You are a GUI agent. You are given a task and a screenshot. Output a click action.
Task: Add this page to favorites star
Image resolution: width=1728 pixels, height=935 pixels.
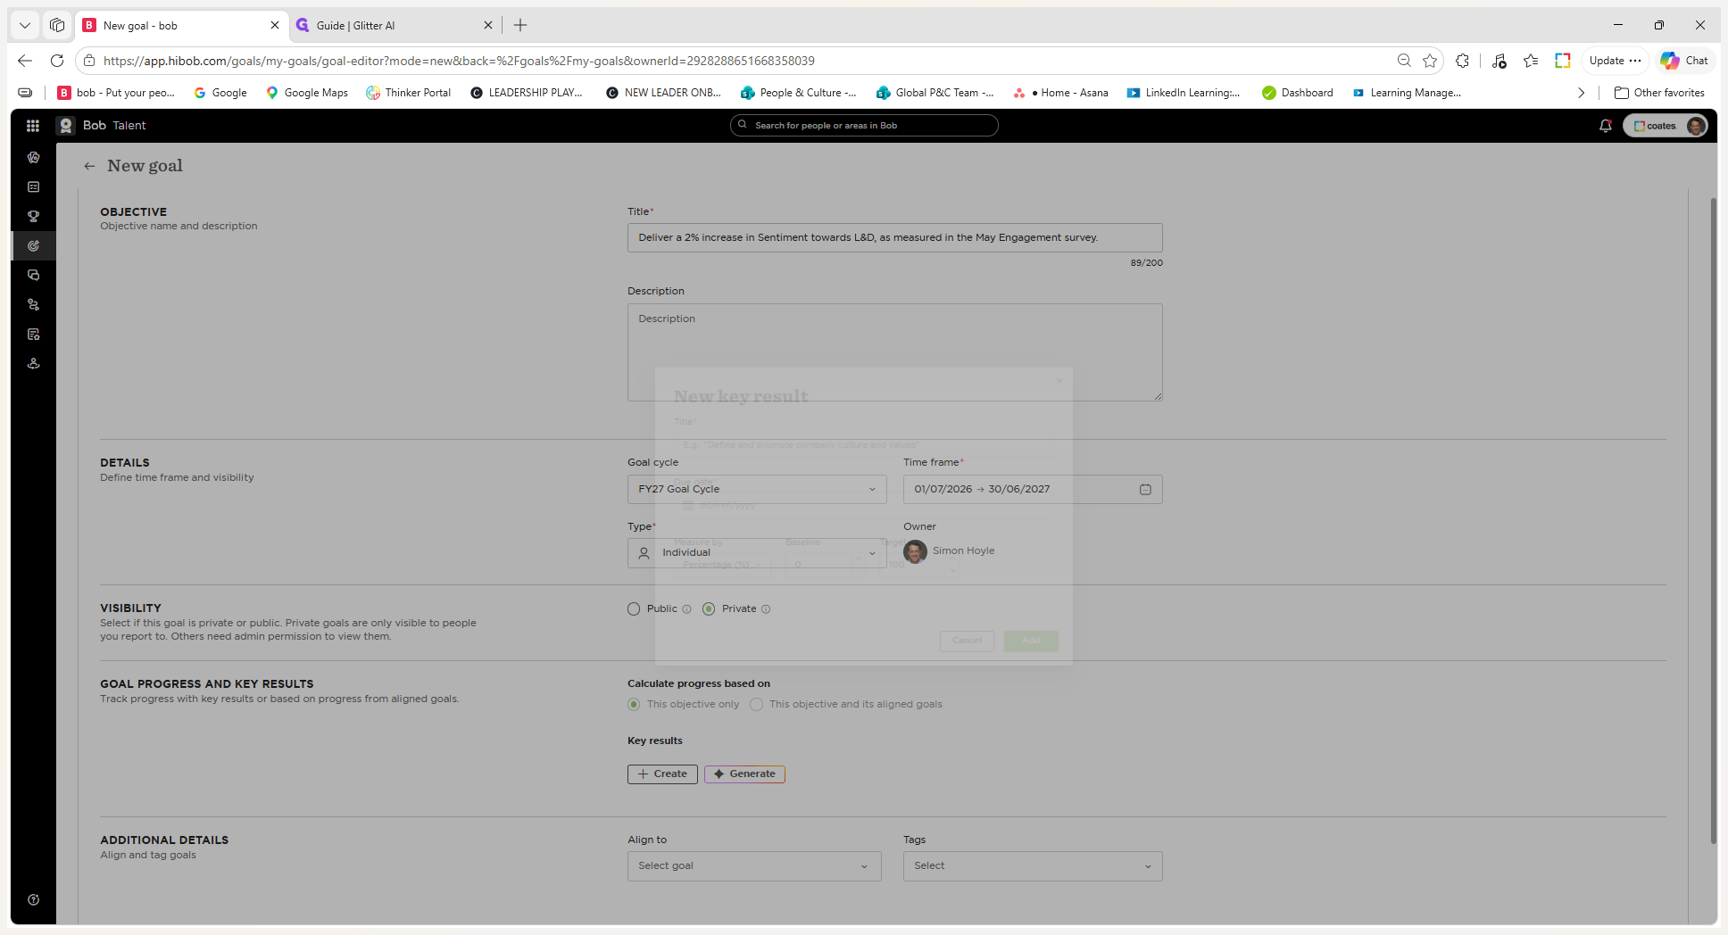(x=1430, y=61)
